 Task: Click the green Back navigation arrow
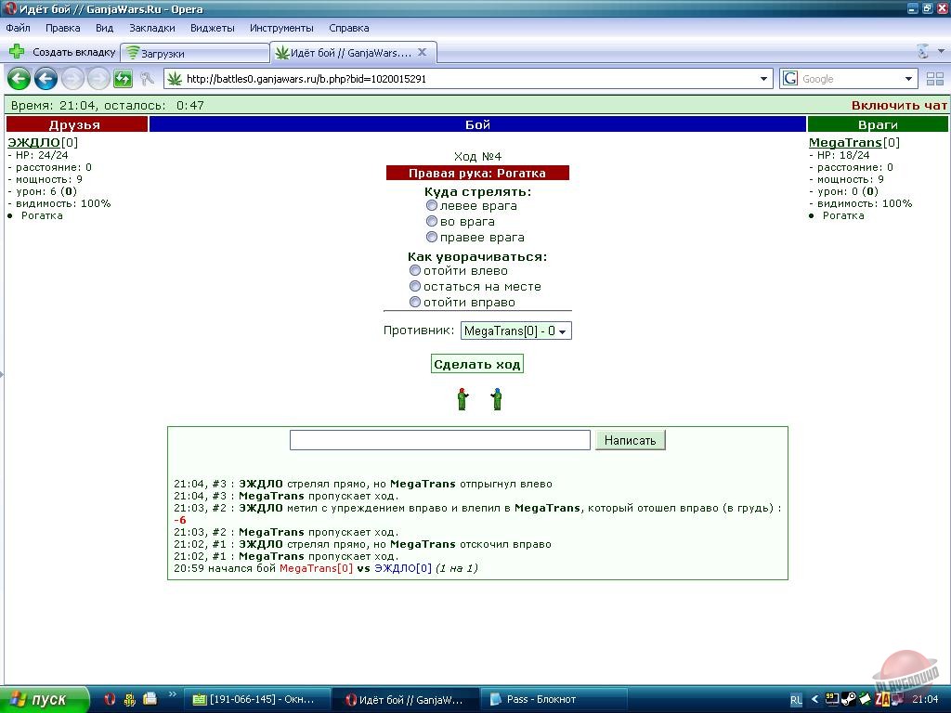(19, 79)
